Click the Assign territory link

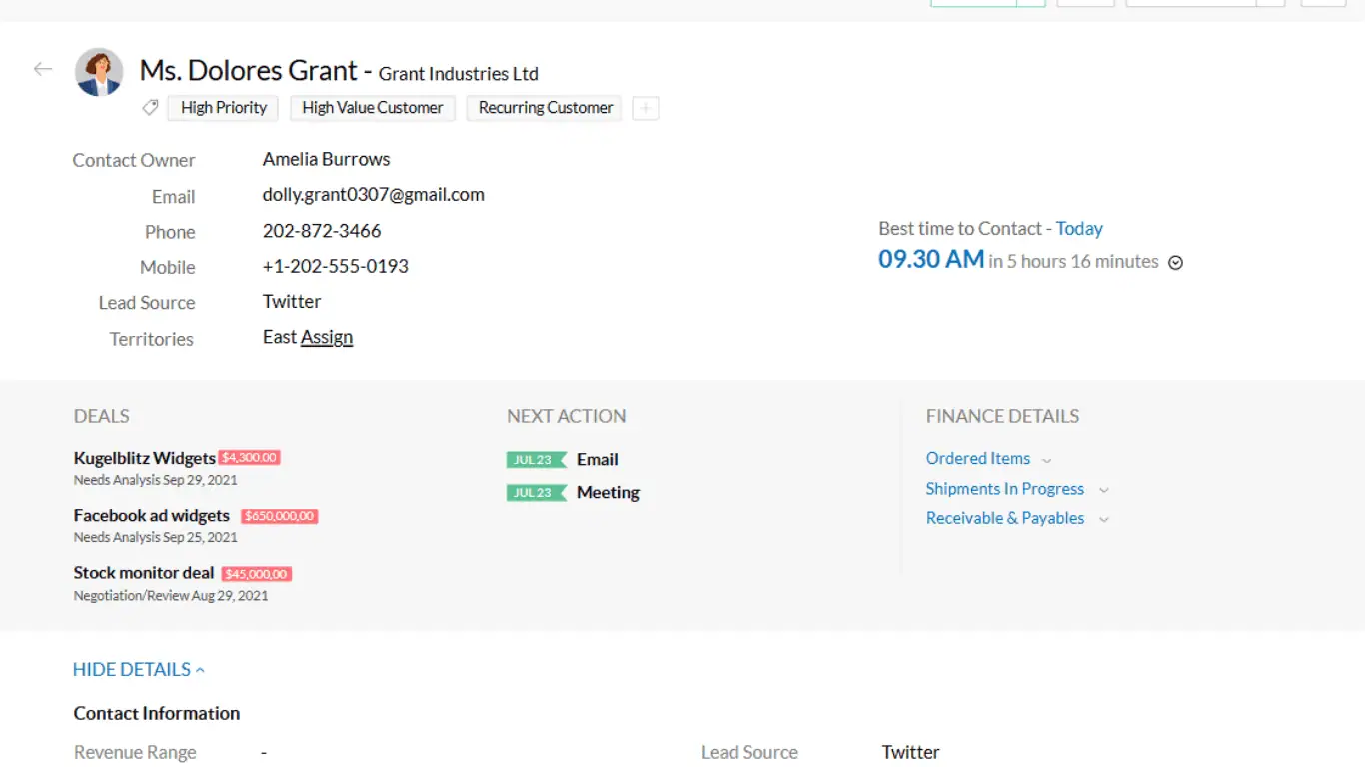point(327,338)
